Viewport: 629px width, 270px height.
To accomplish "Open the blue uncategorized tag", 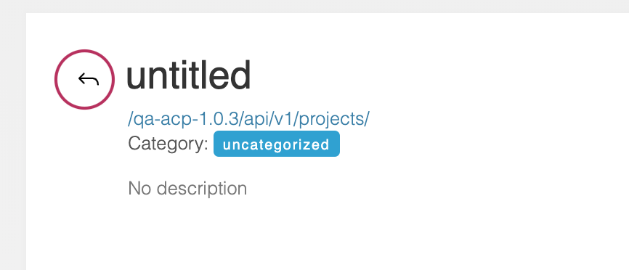I will (x=277, y=144).
